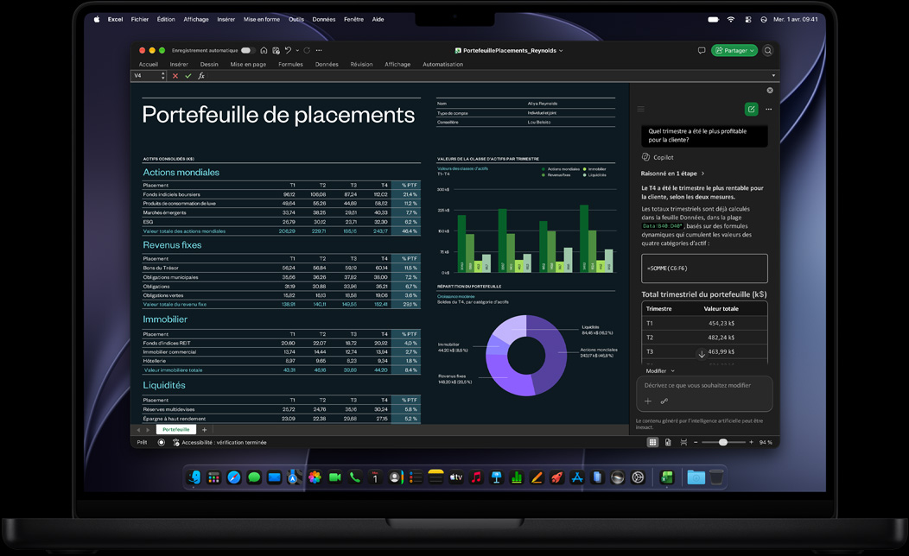This screenshot has height=556, width=909.
Task: Open the comments icon near Partager
Action: [x=702, y=50]
